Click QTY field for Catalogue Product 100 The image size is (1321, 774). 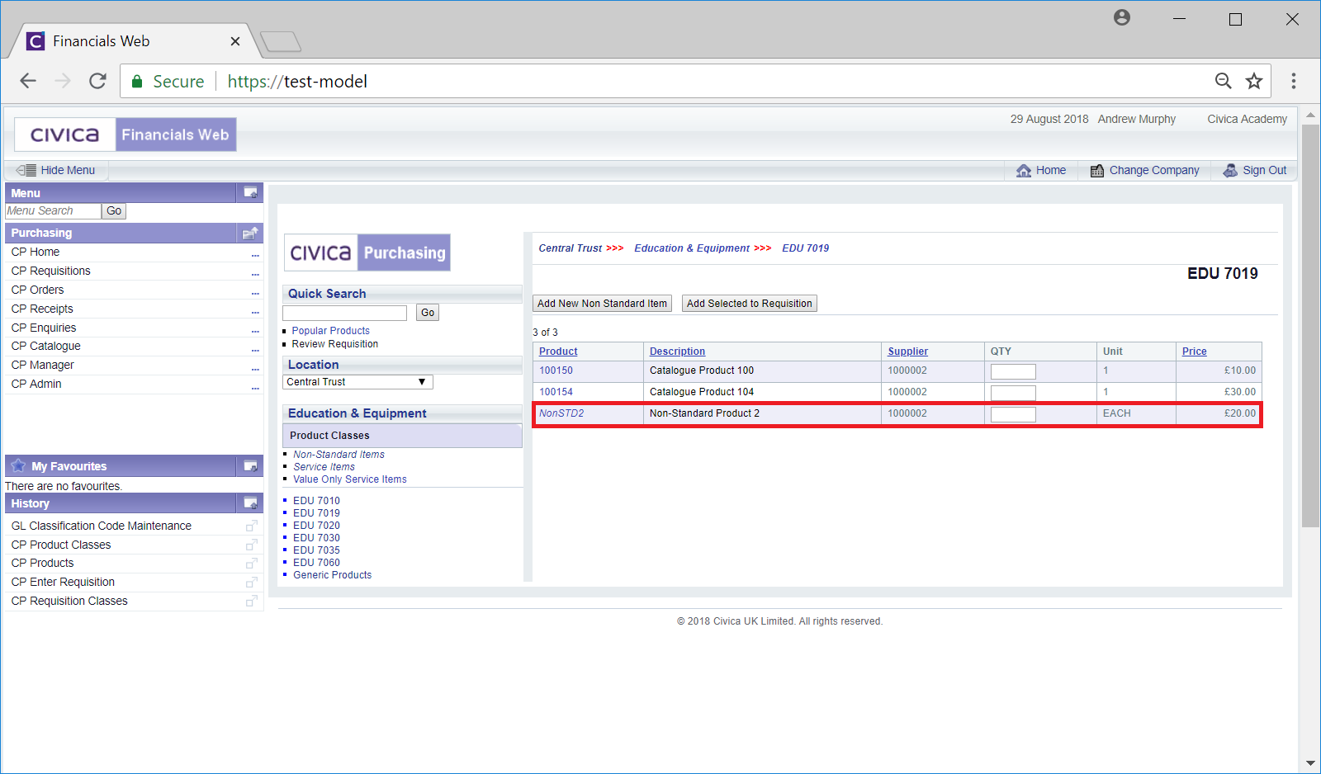1013,371
